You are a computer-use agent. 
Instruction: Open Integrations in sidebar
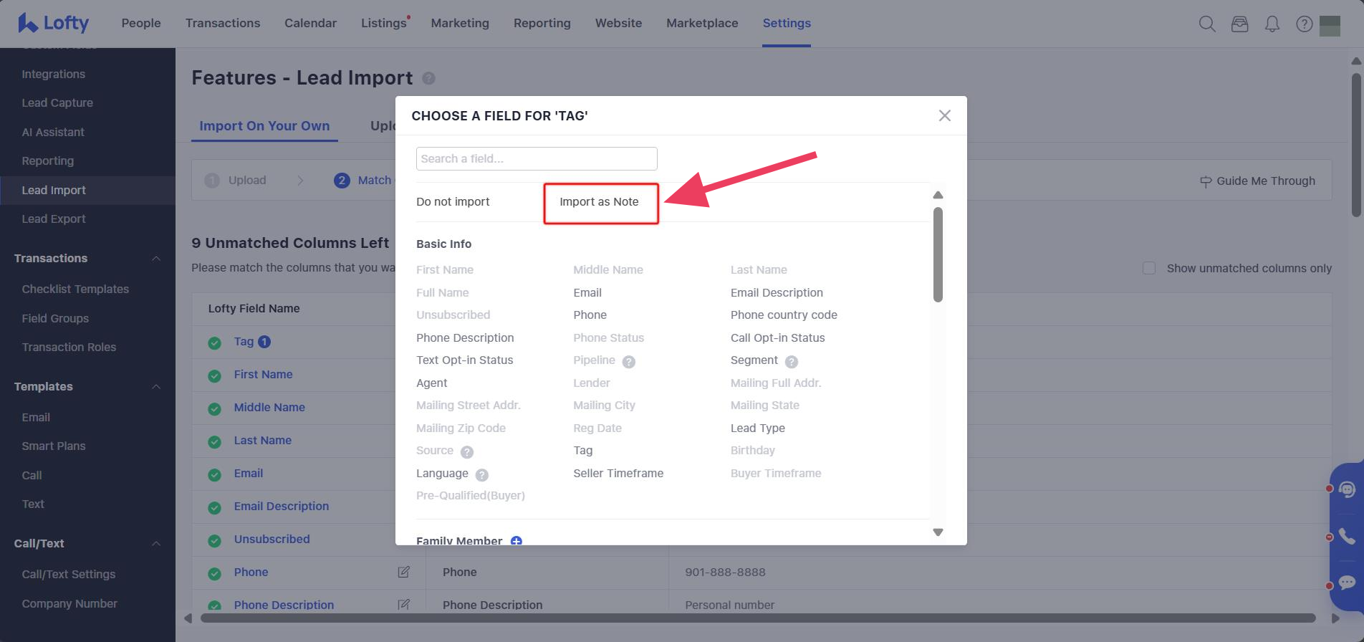tap(54, 74)
